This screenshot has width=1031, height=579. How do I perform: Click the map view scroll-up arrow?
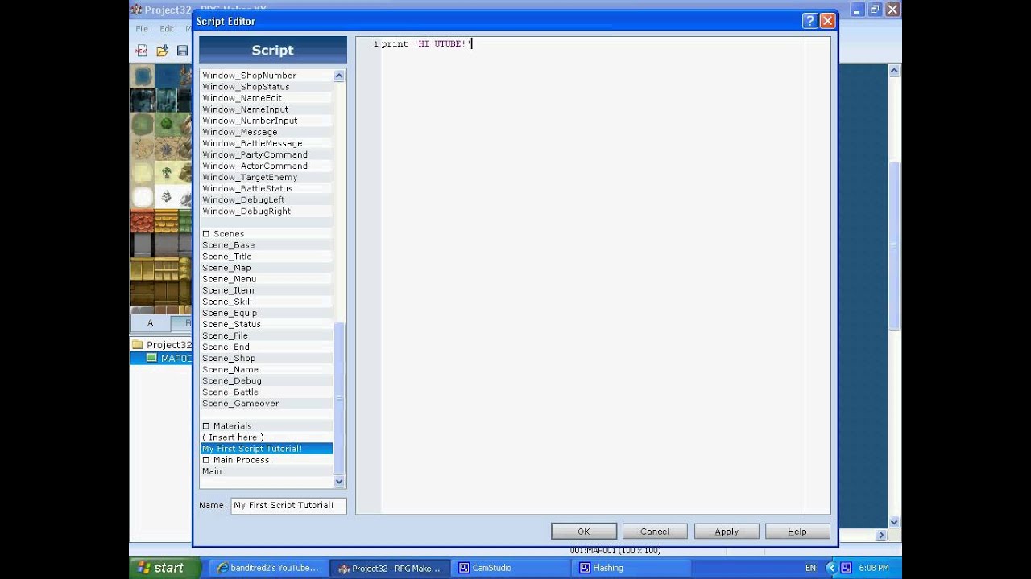pos(894,72)
